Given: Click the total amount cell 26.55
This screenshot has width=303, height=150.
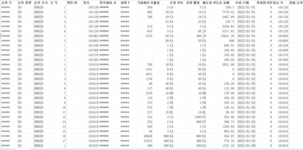Looking at the screenshot, I should click(230, 112).
